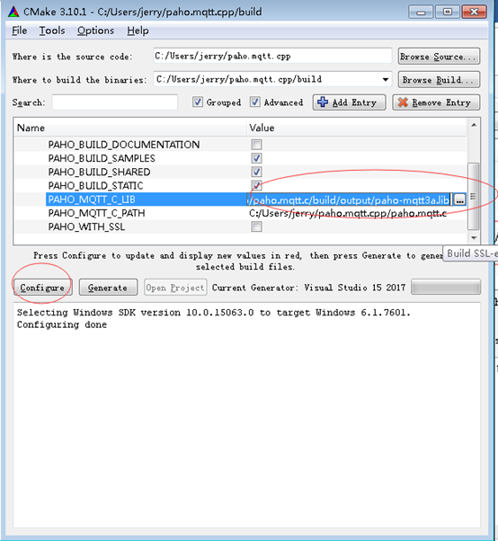
Task: Uncheck PAHO_BUILD_SHARED option
Action: click(256, 172)
